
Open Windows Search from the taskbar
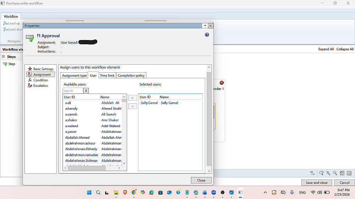click(98, 193)
